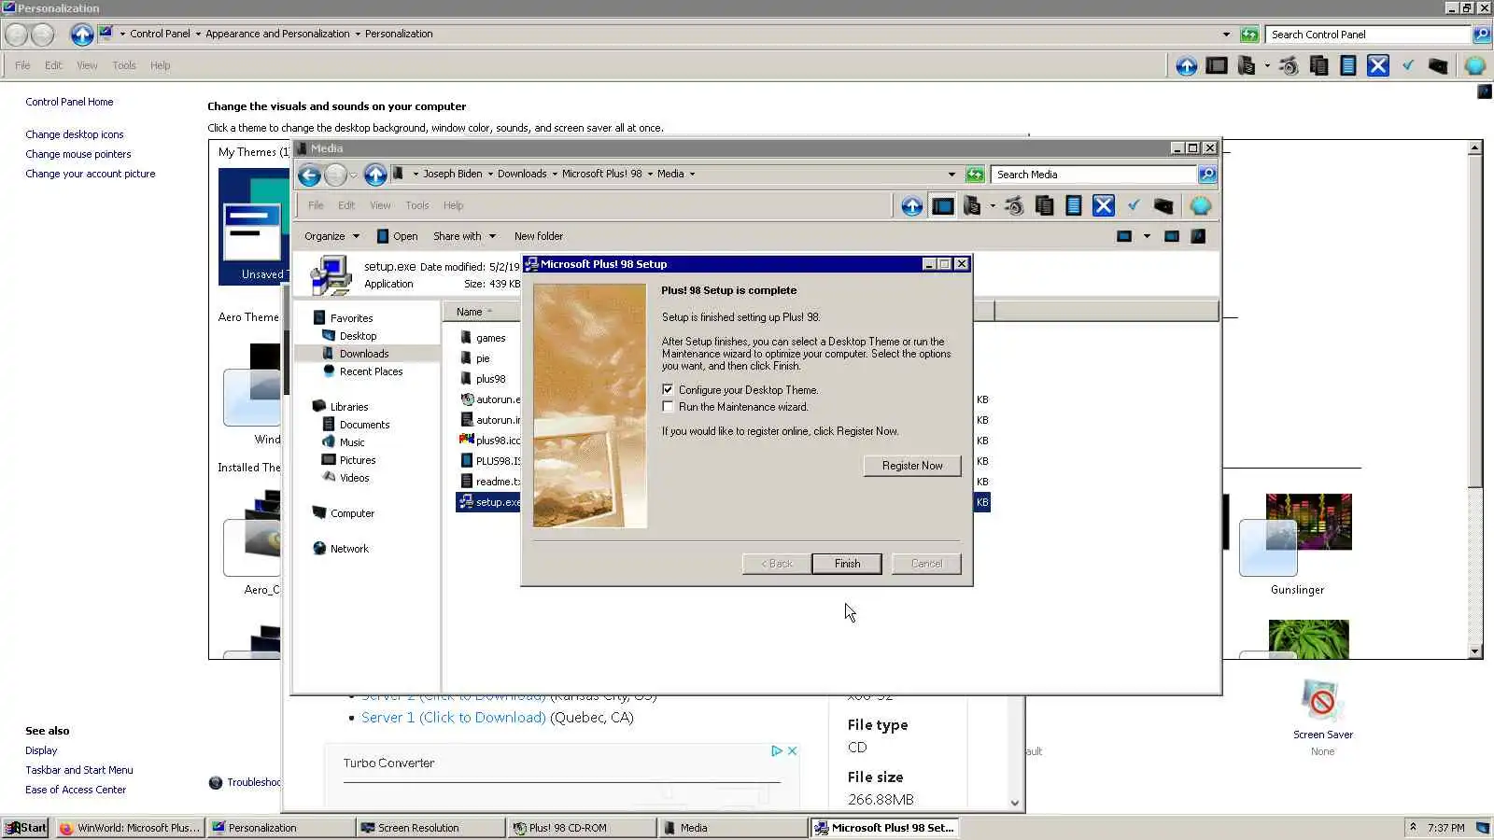
Task: Click blue Up toolbar icon in Media window
Action: pyautogui.click(x=911, y=206)
